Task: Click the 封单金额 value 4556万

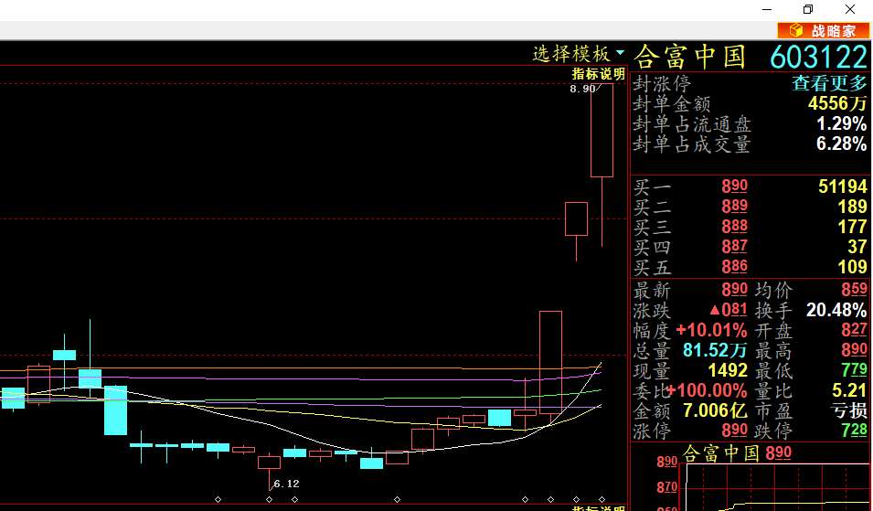Action: tap(838, 103)
